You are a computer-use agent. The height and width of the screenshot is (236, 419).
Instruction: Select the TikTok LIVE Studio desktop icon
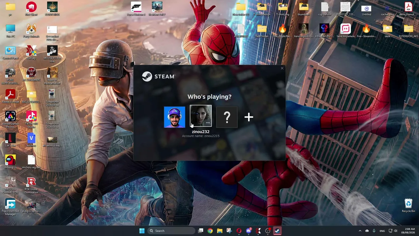click(x=31, y=120)
